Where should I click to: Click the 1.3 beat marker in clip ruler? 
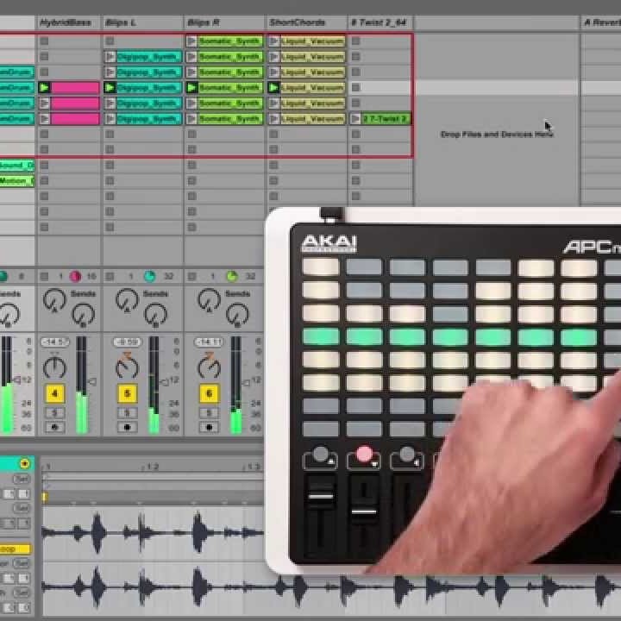252,467
